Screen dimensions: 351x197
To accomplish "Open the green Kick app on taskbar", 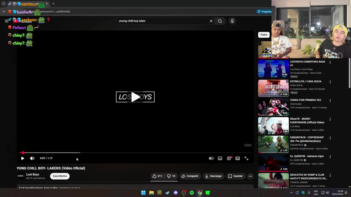I will point(208,193).
